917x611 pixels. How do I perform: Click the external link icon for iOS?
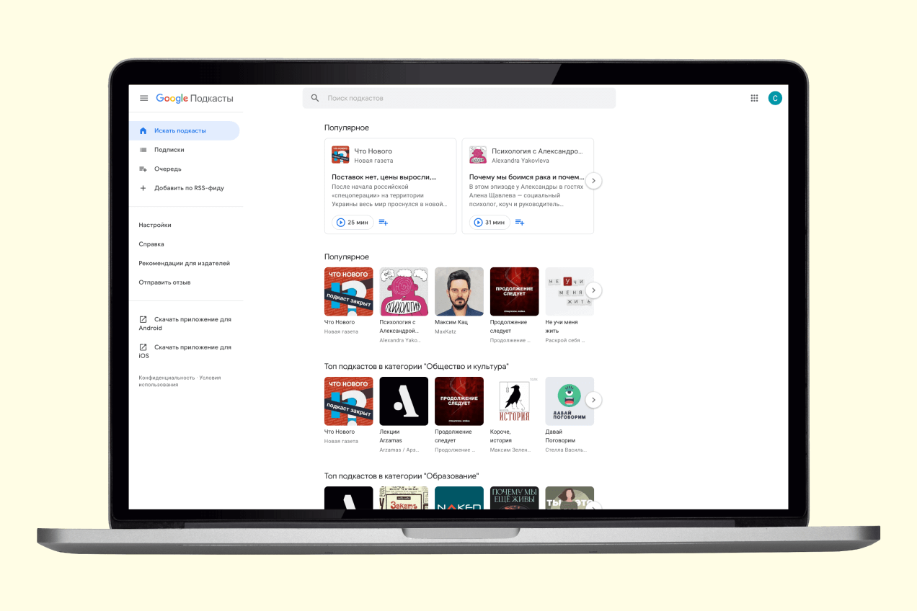pos(143,347)
